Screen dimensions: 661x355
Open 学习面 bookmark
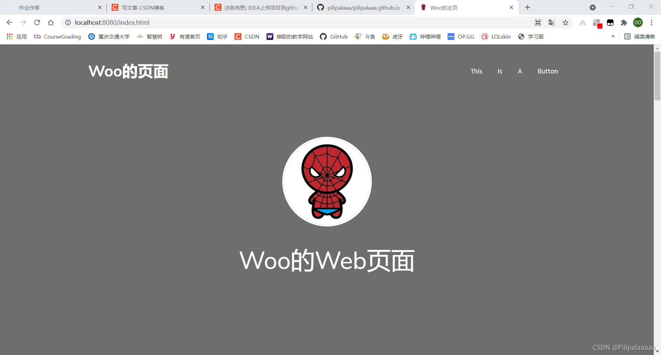(x=531, y=37)
